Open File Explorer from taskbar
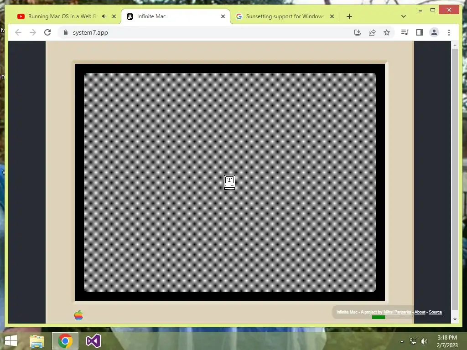The image size is (467, 350). 37,341
